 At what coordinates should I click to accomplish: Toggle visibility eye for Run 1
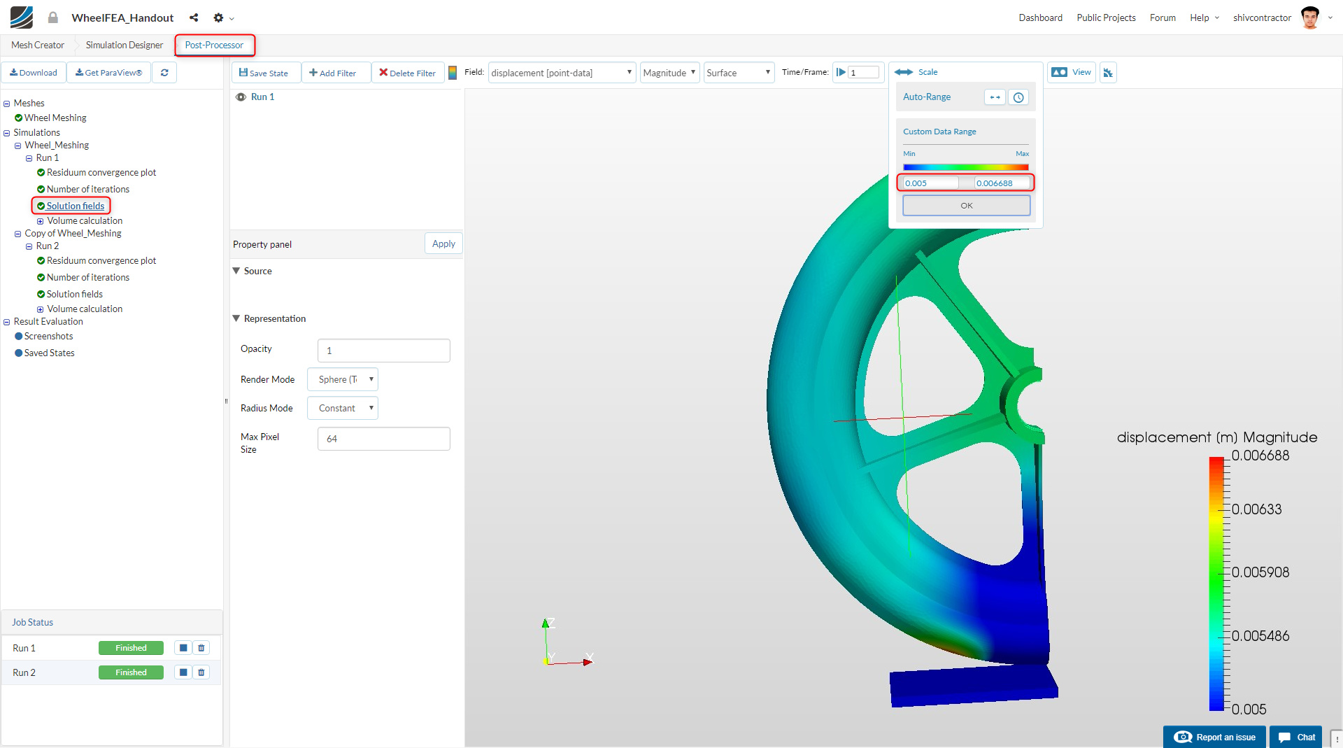point(241,97)
